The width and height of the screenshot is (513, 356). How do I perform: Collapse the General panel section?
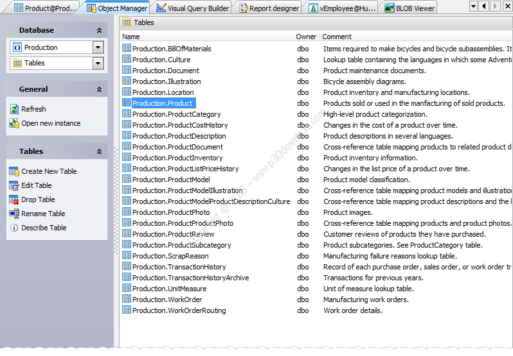(x=99, y=89)
